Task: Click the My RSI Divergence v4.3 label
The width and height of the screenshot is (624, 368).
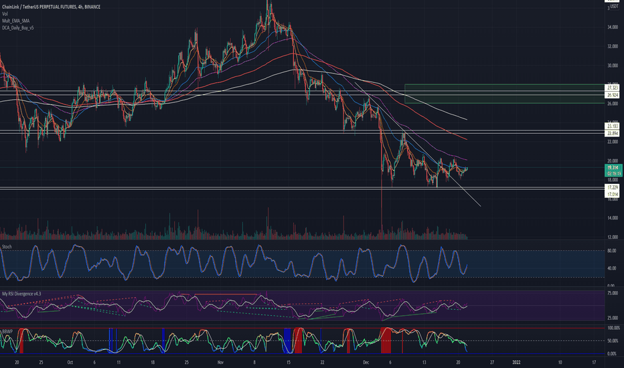Action: point(21,294)
